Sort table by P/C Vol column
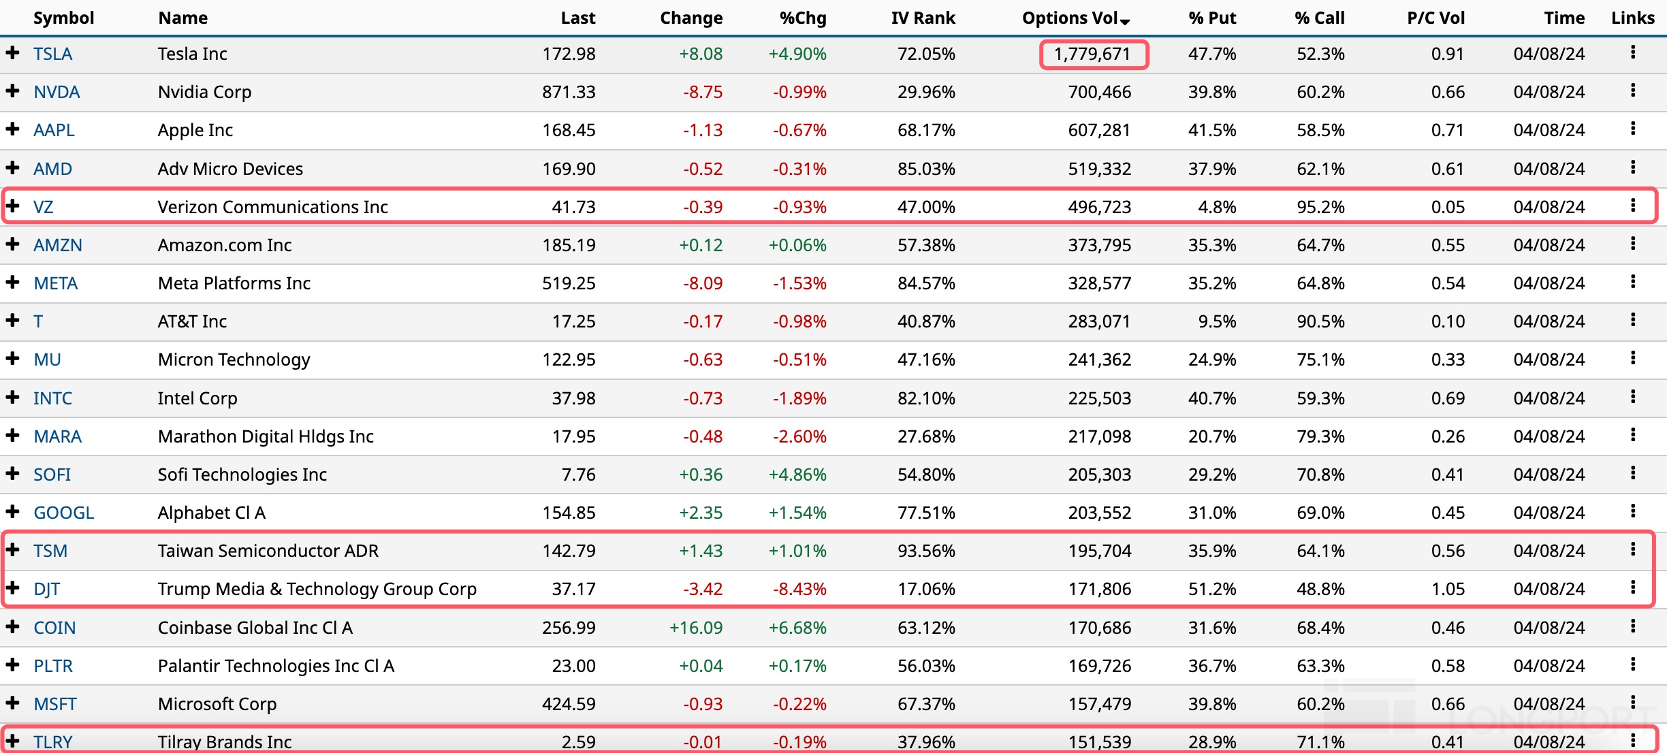 (1435, 18)
